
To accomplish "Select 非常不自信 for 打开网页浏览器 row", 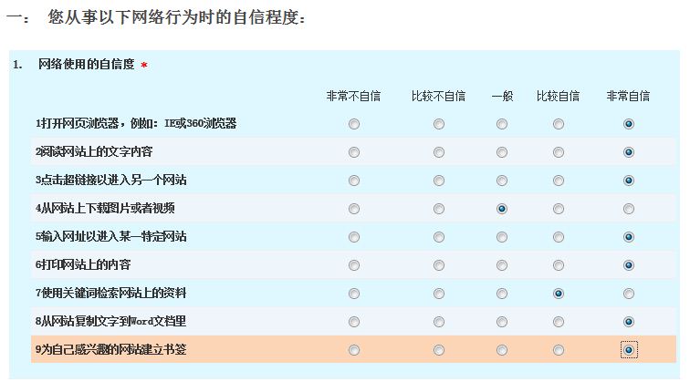I will (x=353, y=124).
